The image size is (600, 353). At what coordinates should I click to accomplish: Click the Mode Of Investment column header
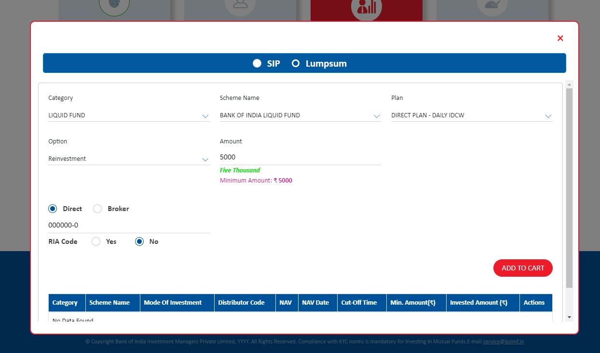(177, 303)
